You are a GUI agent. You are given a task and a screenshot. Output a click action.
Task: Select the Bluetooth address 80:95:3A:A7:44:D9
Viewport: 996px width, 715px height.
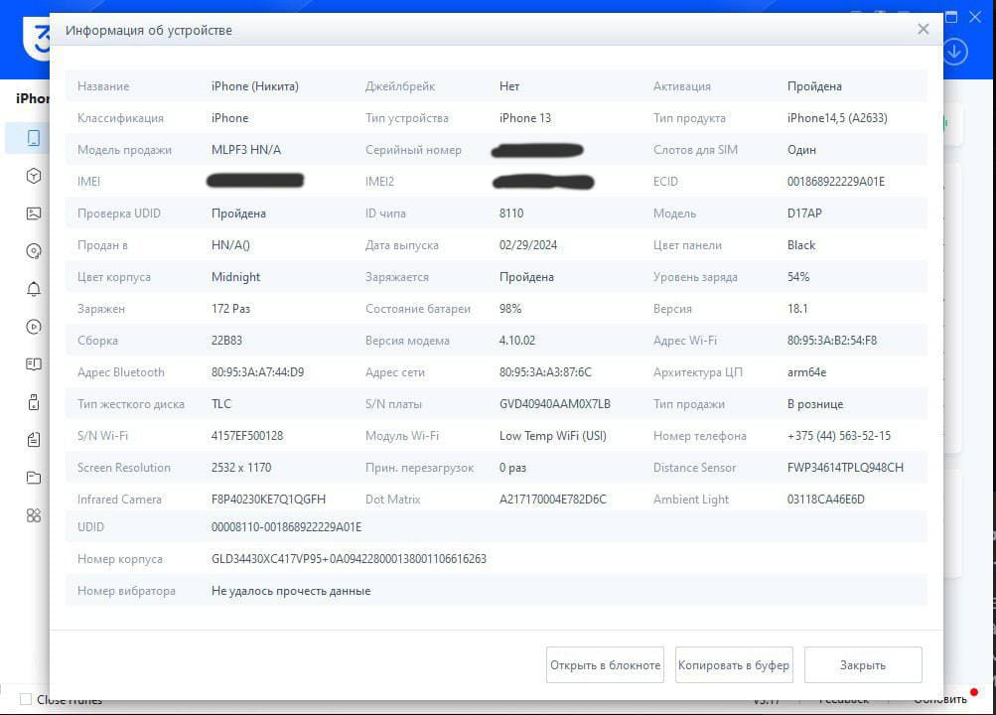(257, 372)
